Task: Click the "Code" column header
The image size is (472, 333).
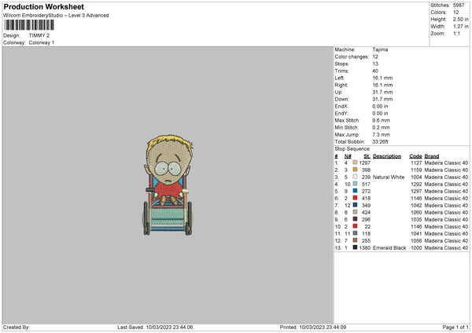Action: 415,156
